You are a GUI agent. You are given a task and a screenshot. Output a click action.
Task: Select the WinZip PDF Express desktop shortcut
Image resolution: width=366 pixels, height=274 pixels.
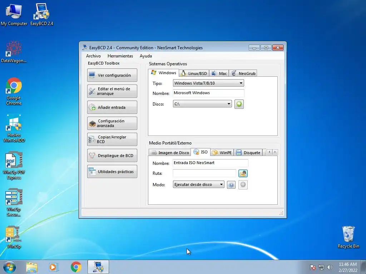tap(14, 166)
